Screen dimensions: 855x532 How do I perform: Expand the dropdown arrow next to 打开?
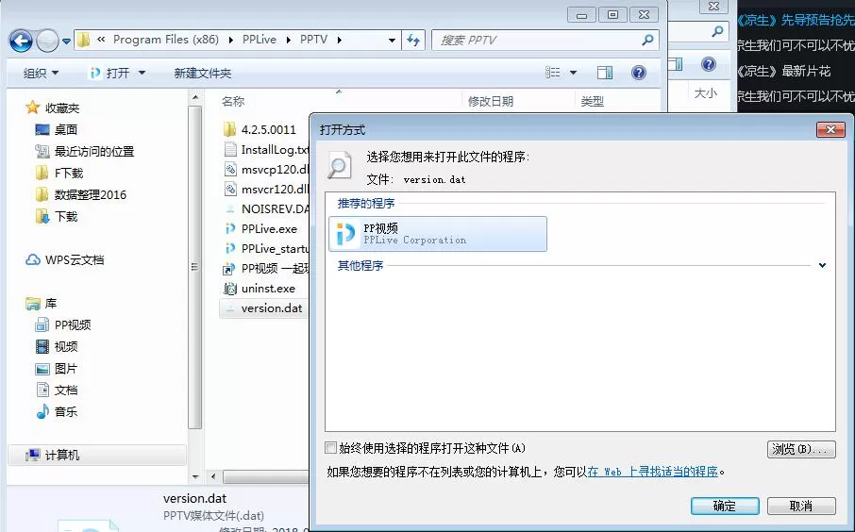coord(142,73)
